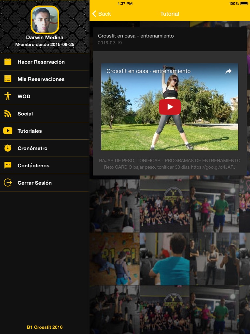
Task: Click the 'Reto CARDIO' goo.gl link line
Action: coord(170,167)
